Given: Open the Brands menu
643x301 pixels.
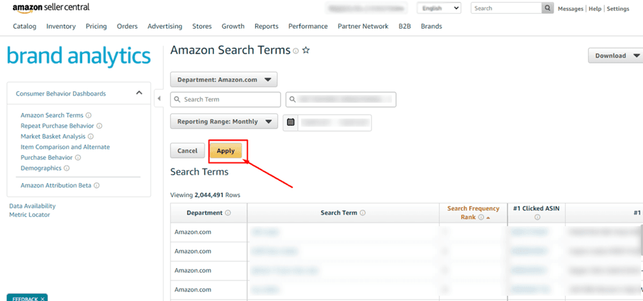Looking at the screenshot, I should point(432,26).
